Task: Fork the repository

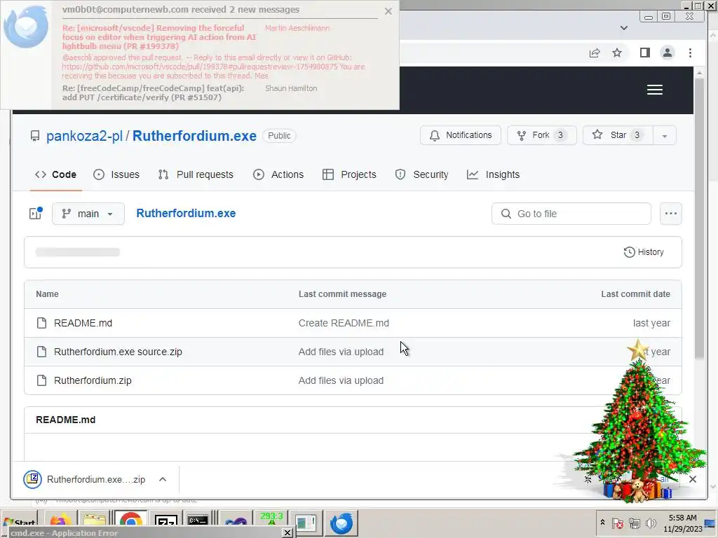Action: pyautogui.click(x=541, y=135)
